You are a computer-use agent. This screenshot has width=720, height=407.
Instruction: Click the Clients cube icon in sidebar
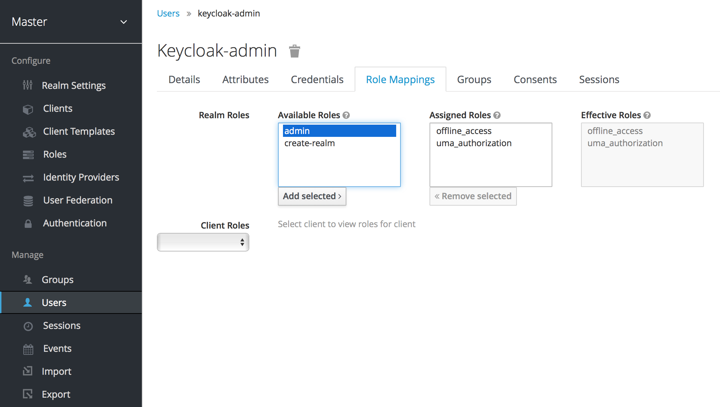(x=28, y=109)
